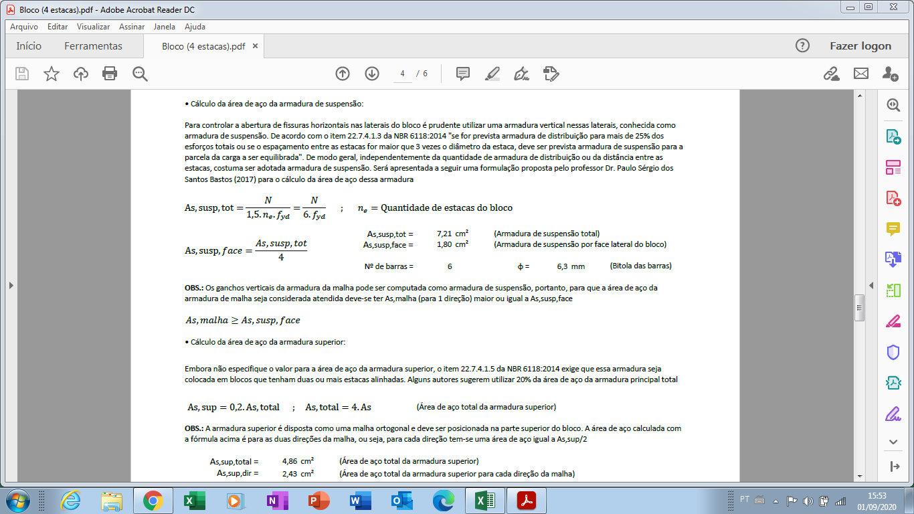Viewport: 914px width, 514px height.
Task: Click the save file floppy icon
Action: coord(22,74)
